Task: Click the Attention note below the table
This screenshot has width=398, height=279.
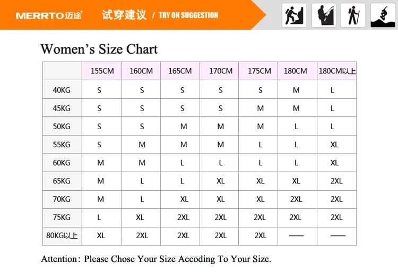Action: [156, 259]
